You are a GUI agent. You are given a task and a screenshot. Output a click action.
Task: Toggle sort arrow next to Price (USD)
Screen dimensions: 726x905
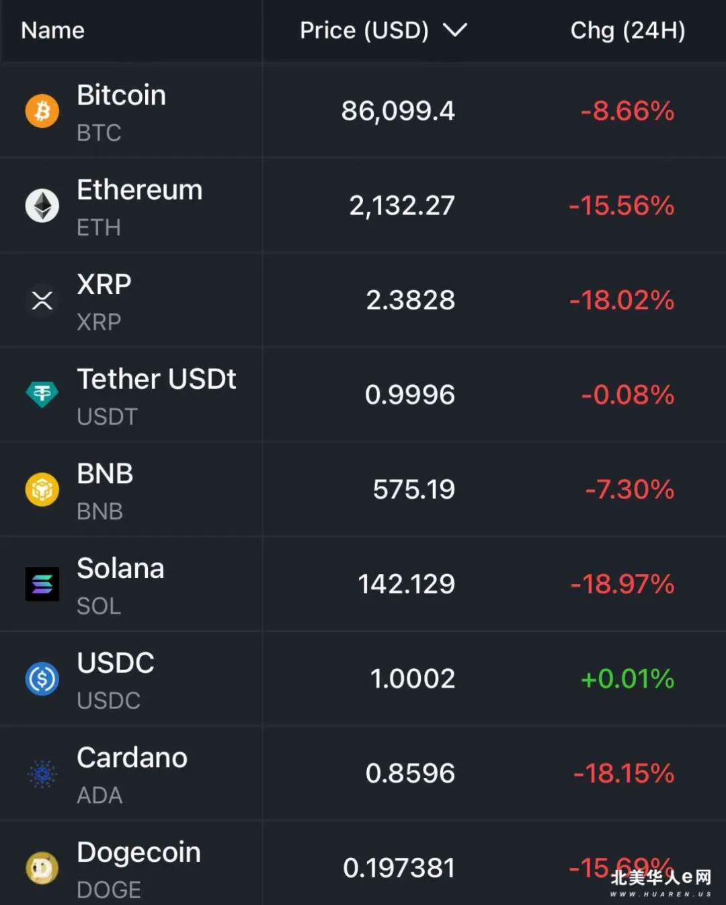(455, 30)
